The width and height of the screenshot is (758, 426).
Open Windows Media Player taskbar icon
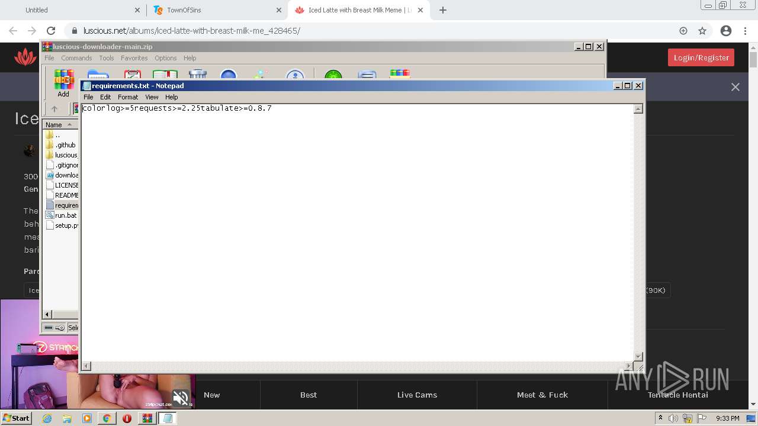[x=87, y=418]
